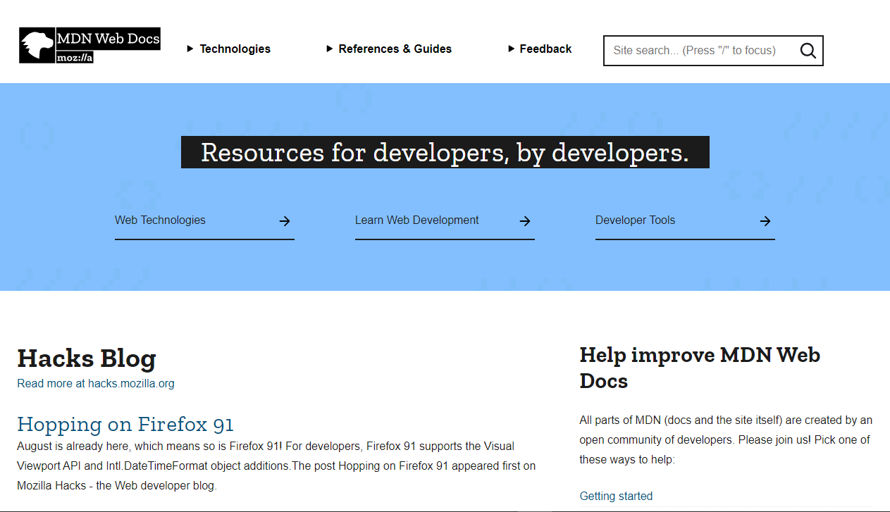Expand the References & Guides triangle
890x512 pixels.
click(330, 49)
